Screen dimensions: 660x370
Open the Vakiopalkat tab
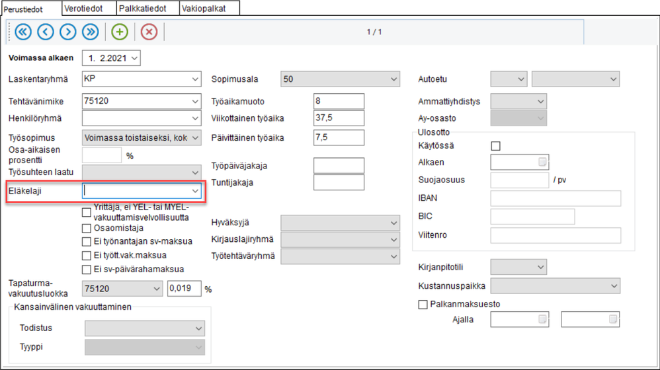point(210,9)
